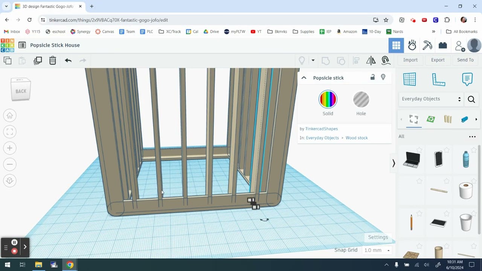This screenshot has height=271, width=482.
Task: Delete selection with trash icon
Action: click(x=53, y=60)
